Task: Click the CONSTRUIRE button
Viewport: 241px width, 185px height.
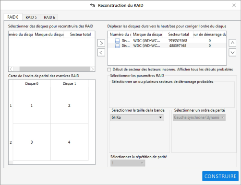Action: 220,176
